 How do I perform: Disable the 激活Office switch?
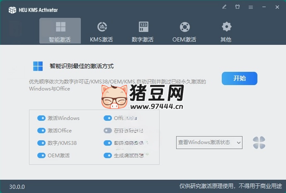(41, 131)
